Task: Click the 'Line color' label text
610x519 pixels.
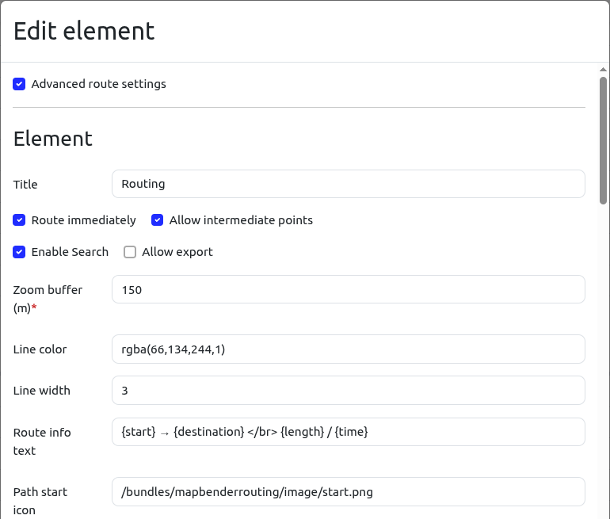Action: coord(40,349)
